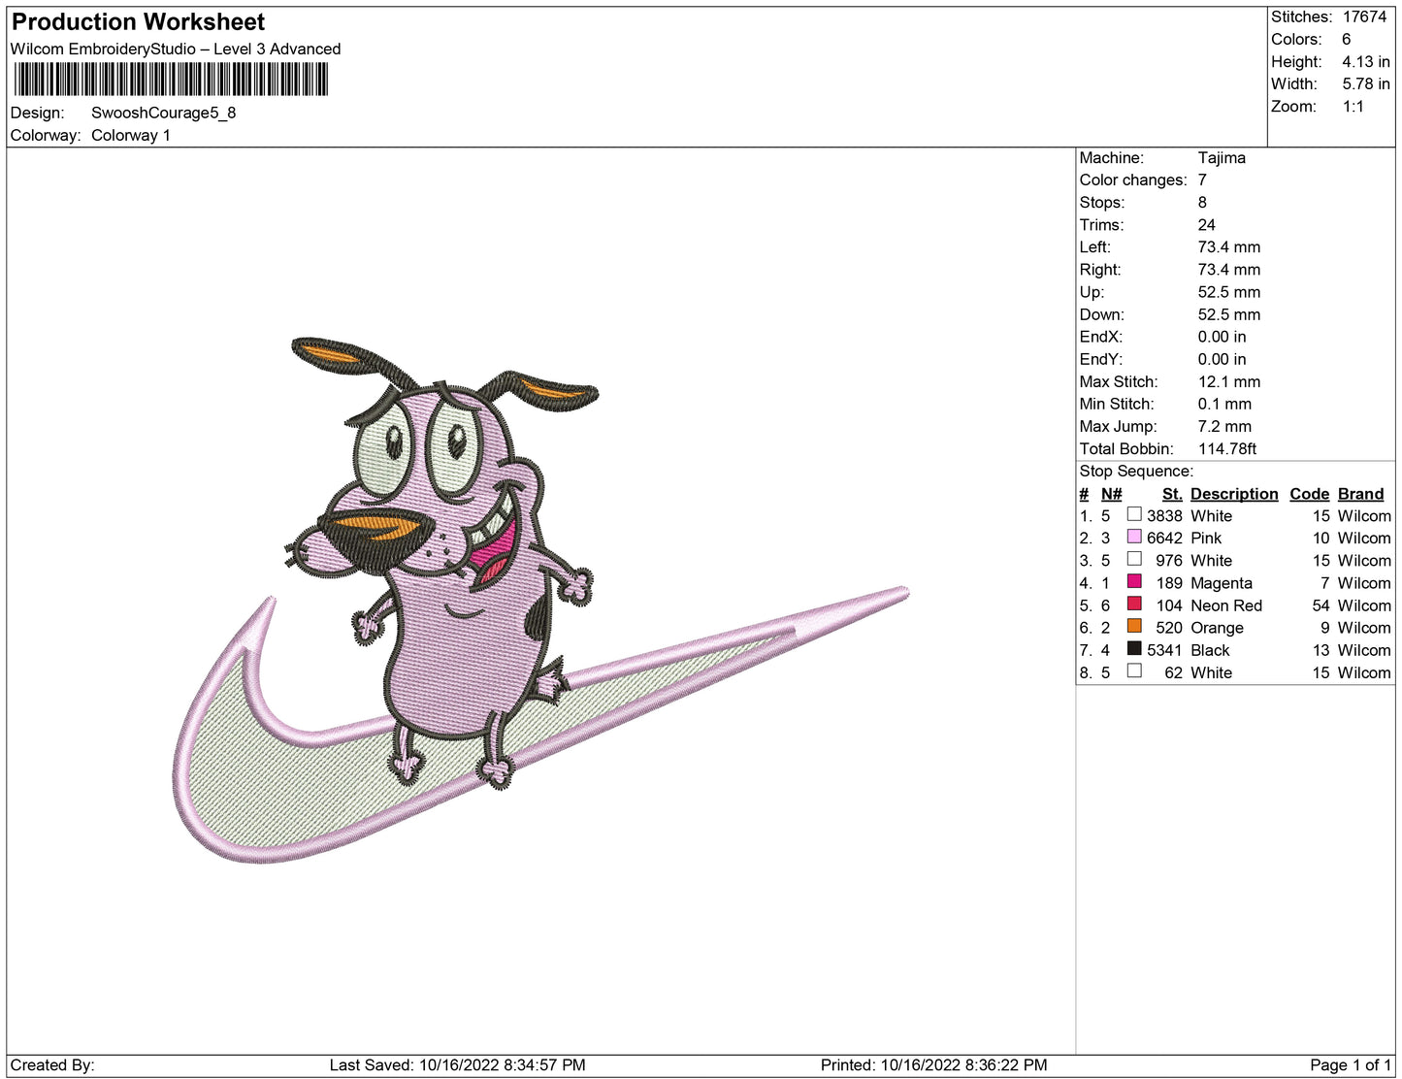The height and width of the screenshot is (1079, 1402).
Task: Click the black swatch in the 5341 row
Action: pyautogui.click(x=1134, y=648)
